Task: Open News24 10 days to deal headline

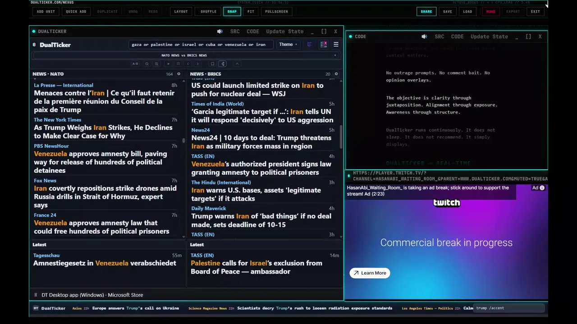Action: click(x=261, y=142)
